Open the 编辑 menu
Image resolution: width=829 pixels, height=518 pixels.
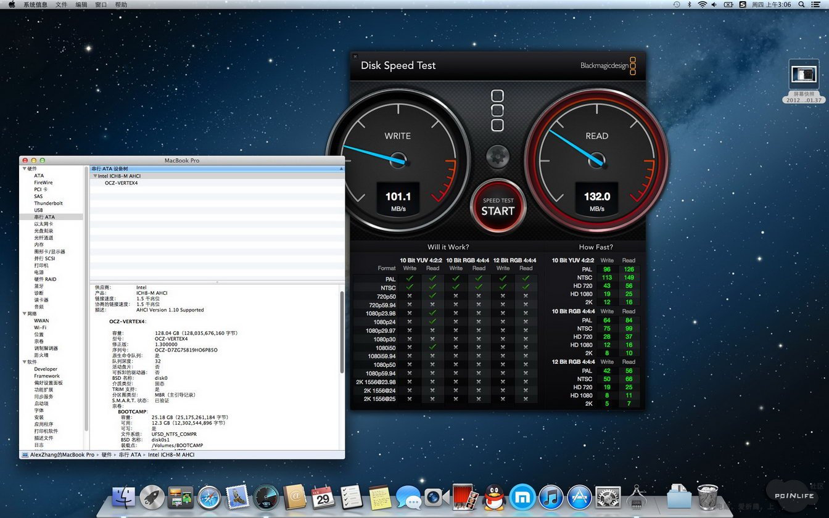click(81, 4)
